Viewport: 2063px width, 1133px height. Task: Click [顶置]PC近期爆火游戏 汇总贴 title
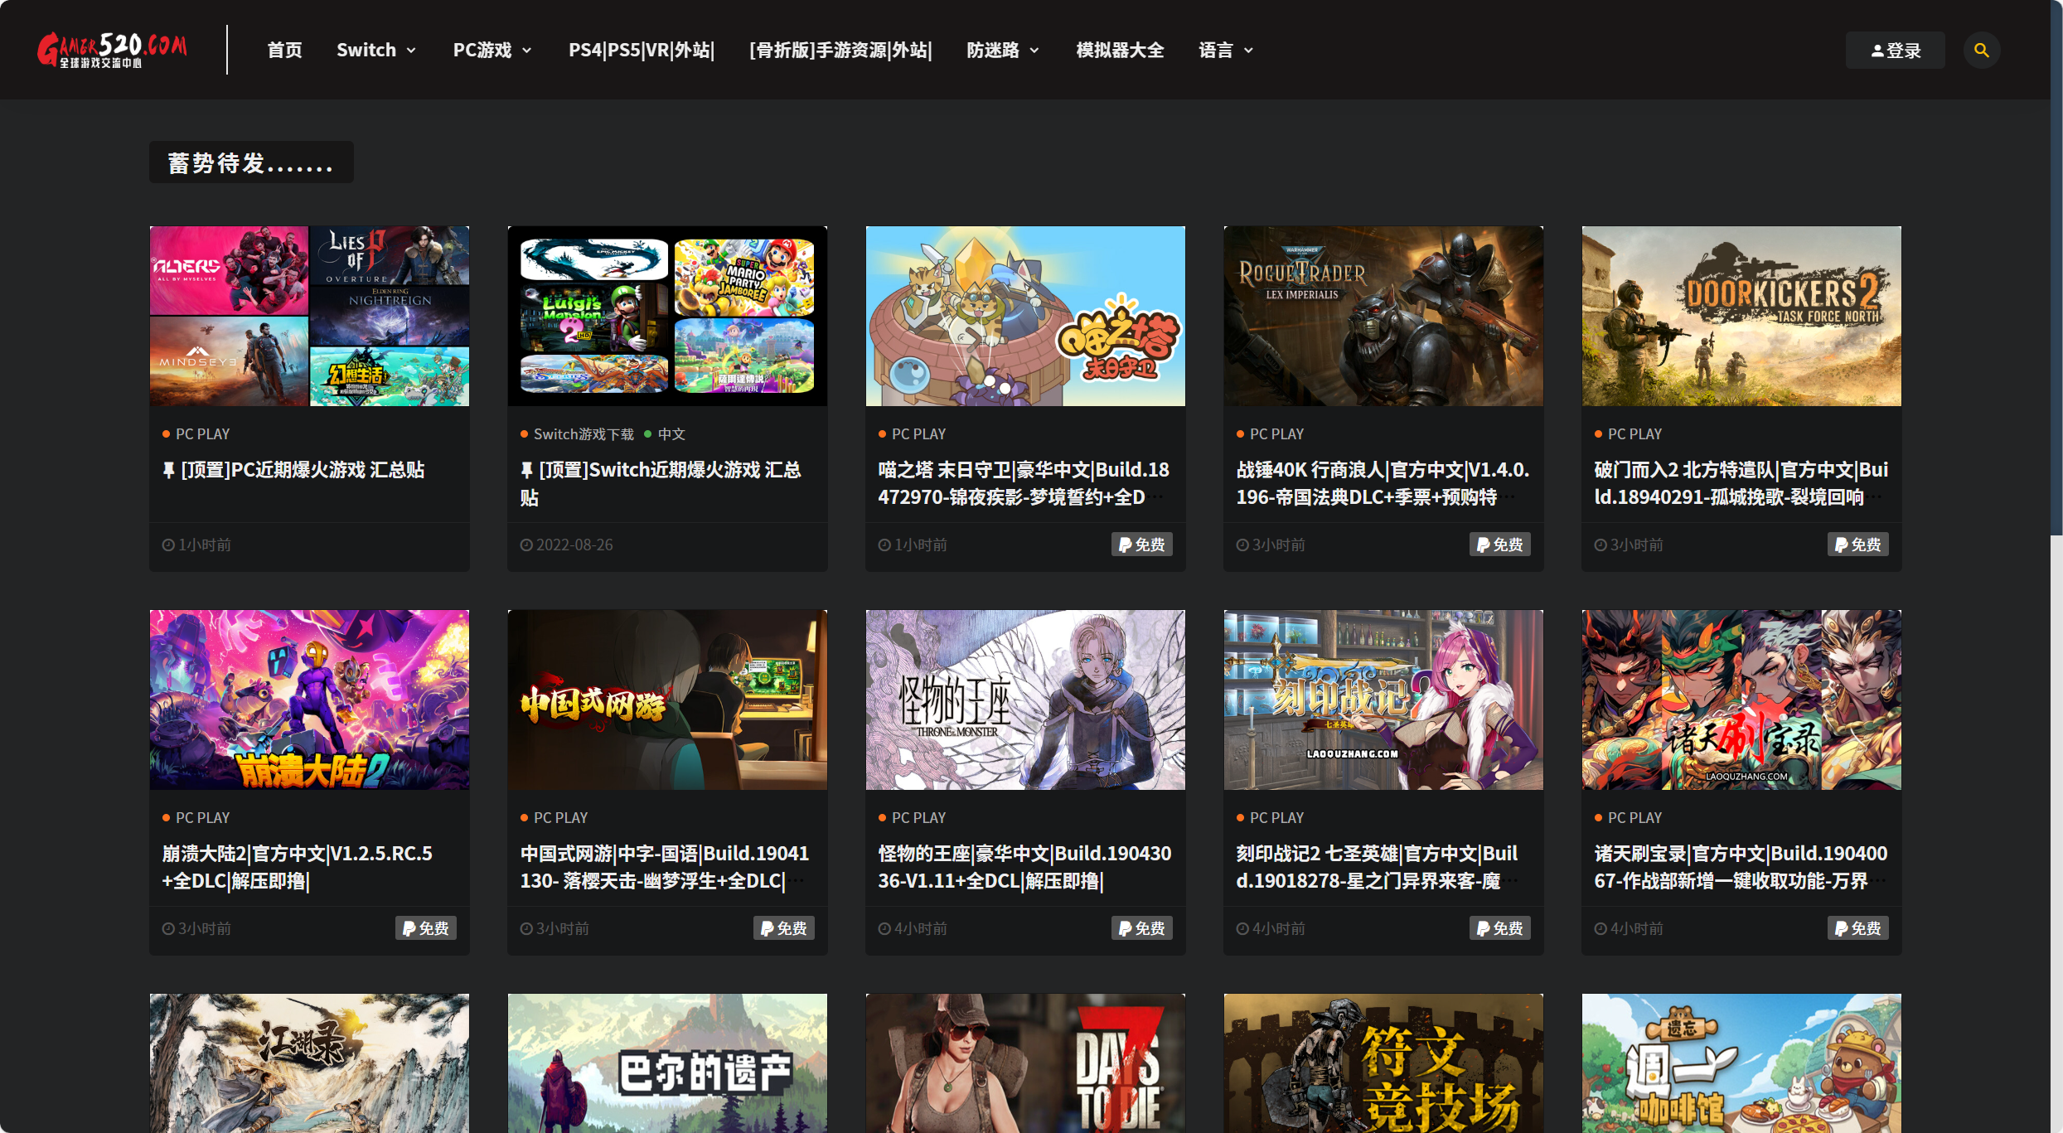pyautogui.click(x=293, y=470)
